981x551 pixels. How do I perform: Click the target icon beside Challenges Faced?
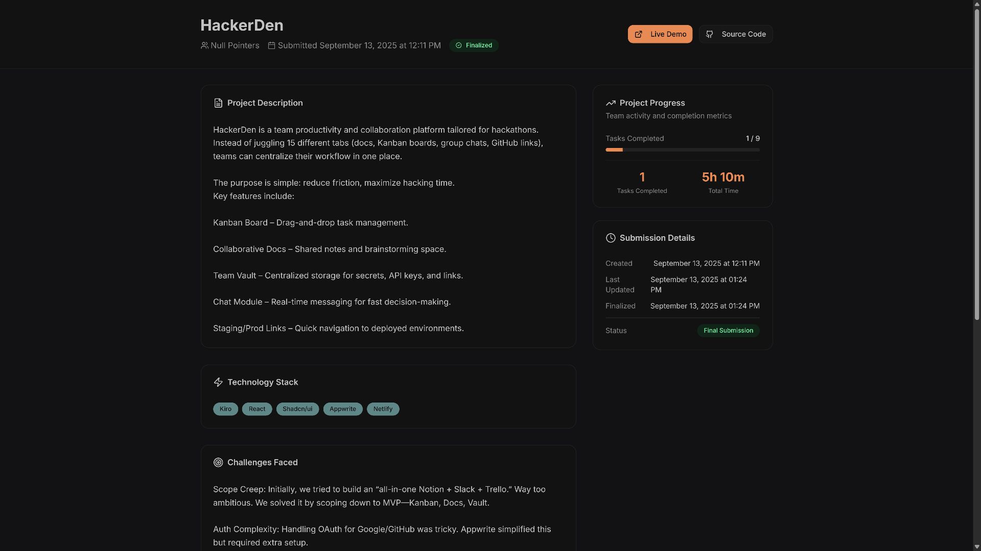point(218,462)
